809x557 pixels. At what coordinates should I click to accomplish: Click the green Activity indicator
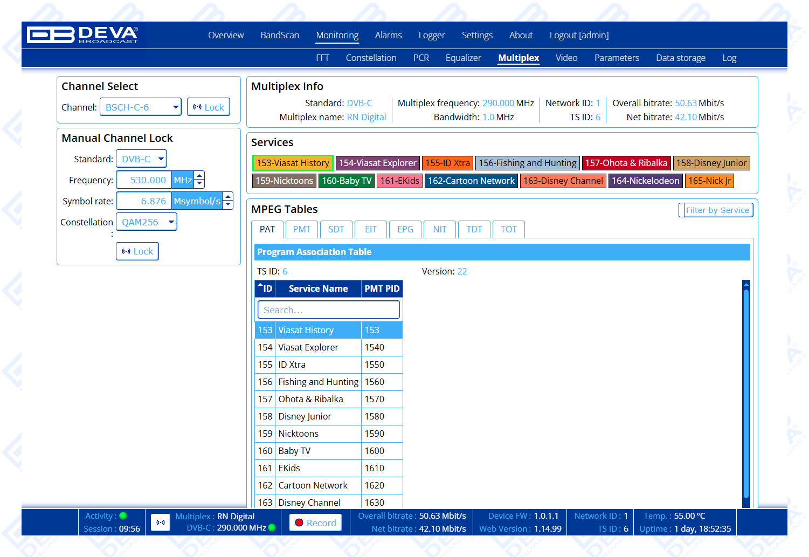[x=123, y=516]
